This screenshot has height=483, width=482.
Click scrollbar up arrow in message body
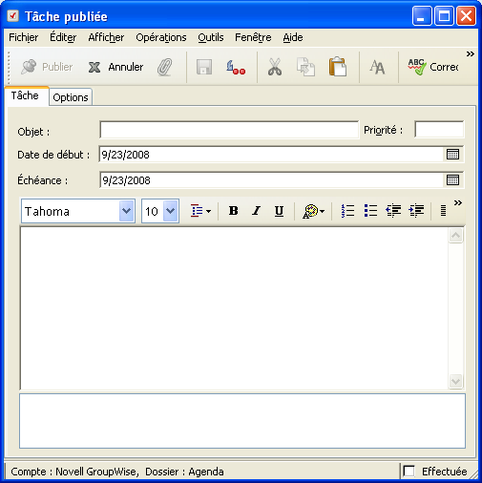point(455,236)
